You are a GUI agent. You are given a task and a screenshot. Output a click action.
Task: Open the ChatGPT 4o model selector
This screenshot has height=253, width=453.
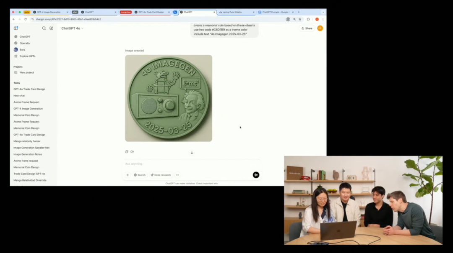click(71, 28)
